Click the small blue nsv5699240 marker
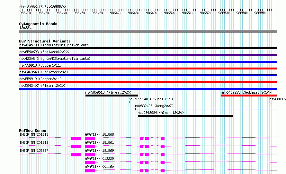The height and width of the screenshot is (174, 286). (x=129, y=102)
